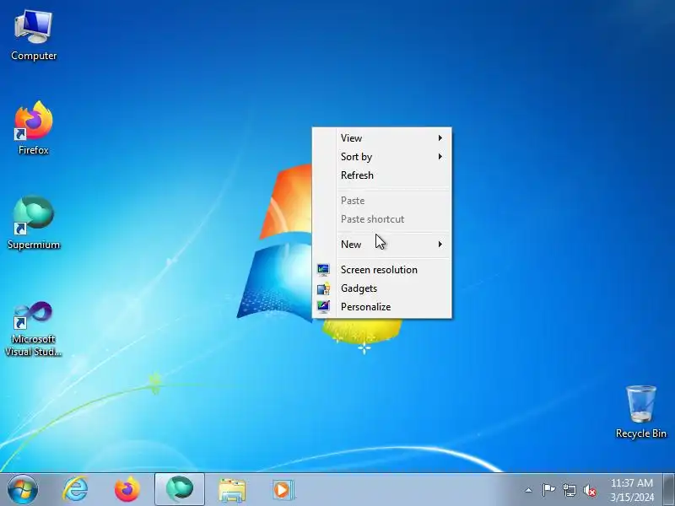Select the Microsoft Visual Studio desktop shortcut
Viewport: 675px width, 506px height.
pos(34,329)
